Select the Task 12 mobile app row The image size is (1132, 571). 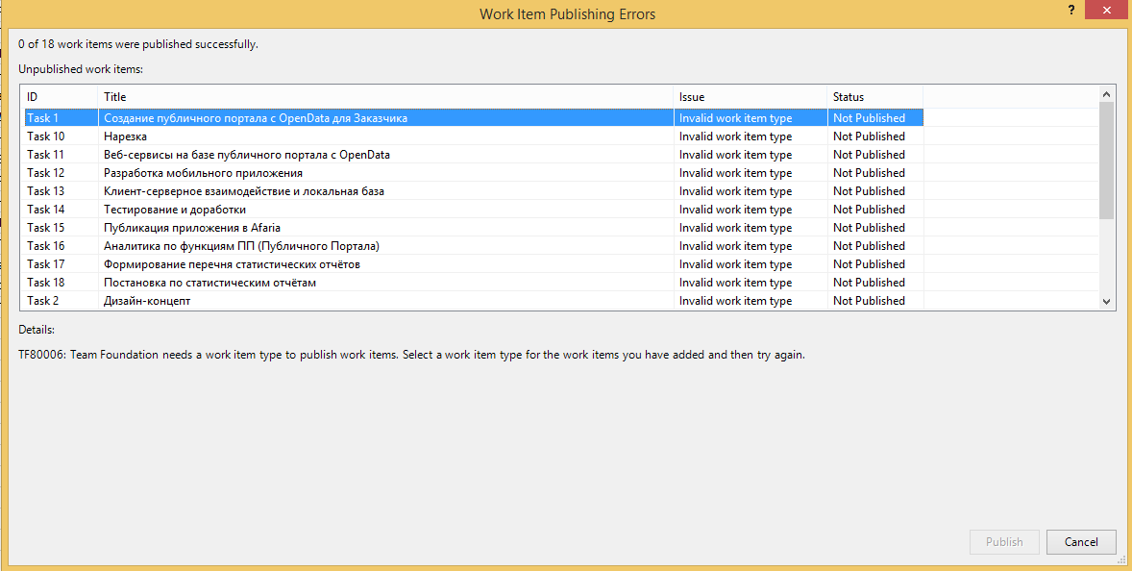(x=203, y=173)
